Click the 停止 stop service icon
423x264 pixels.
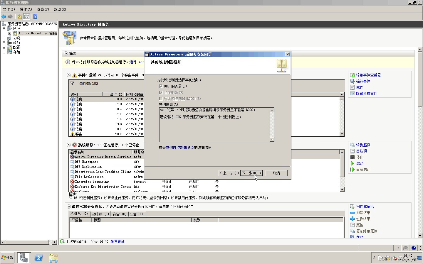352,158
